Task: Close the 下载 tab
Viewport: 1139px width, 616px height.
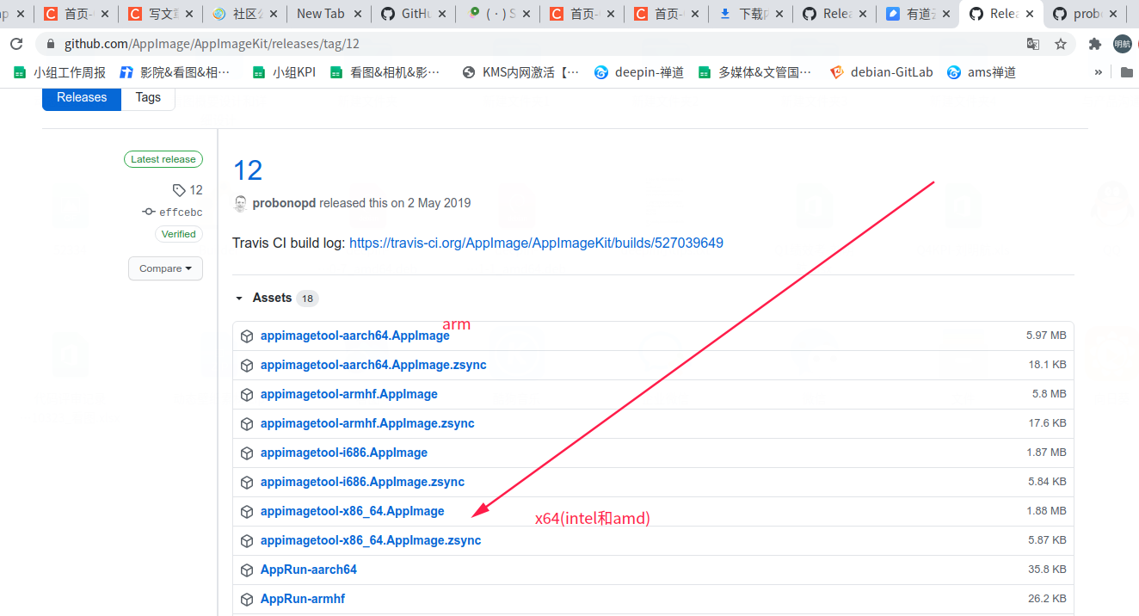Action: tap(779, 14)
